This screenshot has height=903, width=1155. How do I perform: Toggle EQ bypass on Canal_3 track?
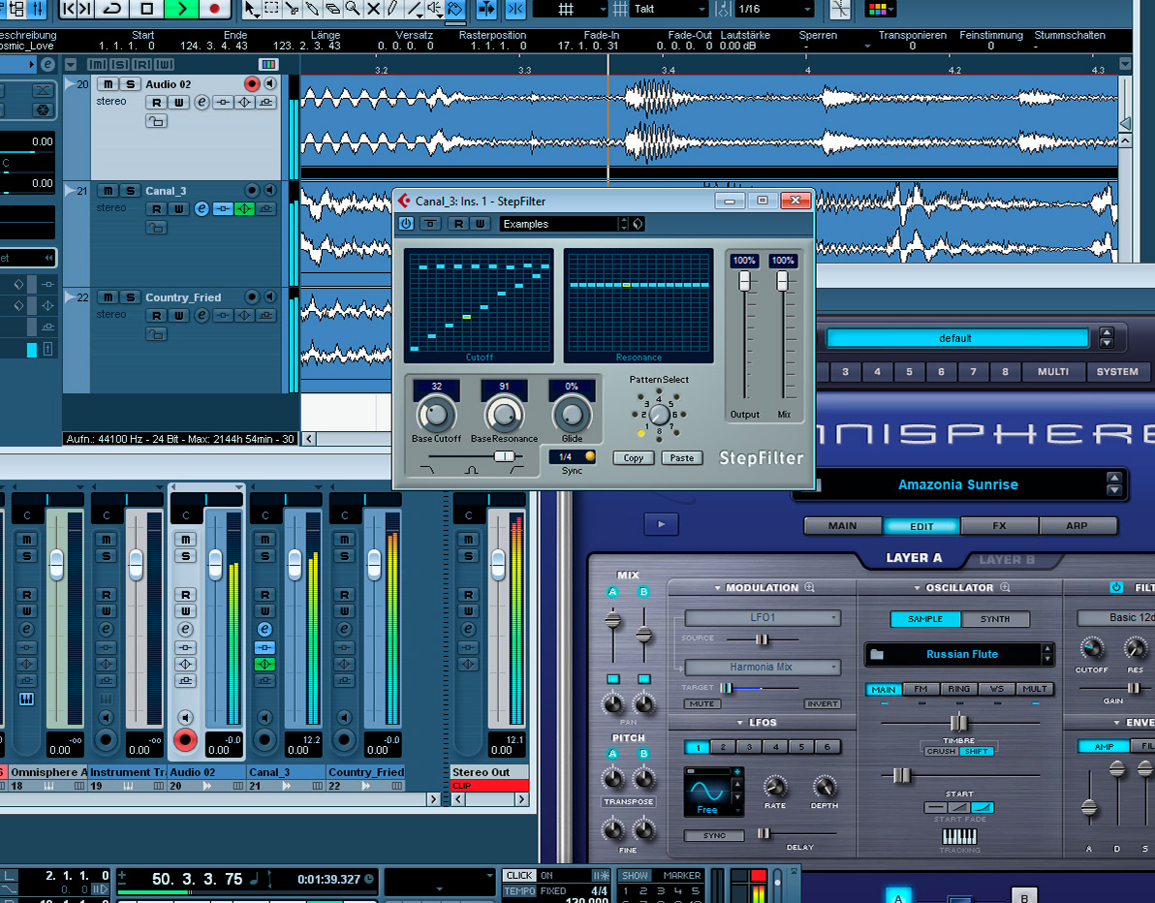(x=244, y=209)
